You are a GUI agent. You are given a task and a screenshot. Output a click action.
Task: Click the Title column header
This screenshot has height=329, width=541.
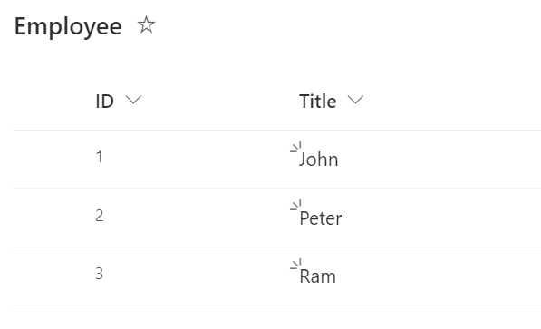point(318,102)
